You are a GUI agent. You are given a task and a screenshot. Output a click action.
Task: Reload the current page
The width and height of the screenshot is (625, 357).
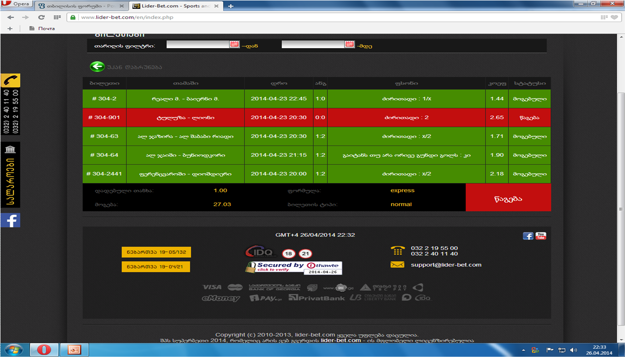point(41,17)
